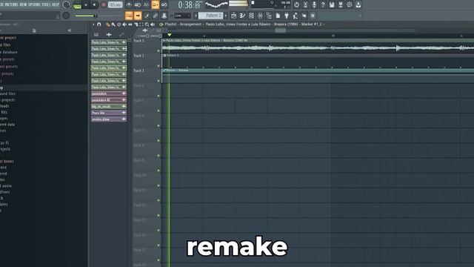Click the chain link icon beside snap
Image resolution: width=474 pixels, height=267 pixels.
pos(156,16)
